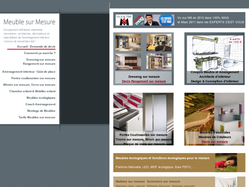Open Meubles écologiques sidebar entry

point(41,98)
